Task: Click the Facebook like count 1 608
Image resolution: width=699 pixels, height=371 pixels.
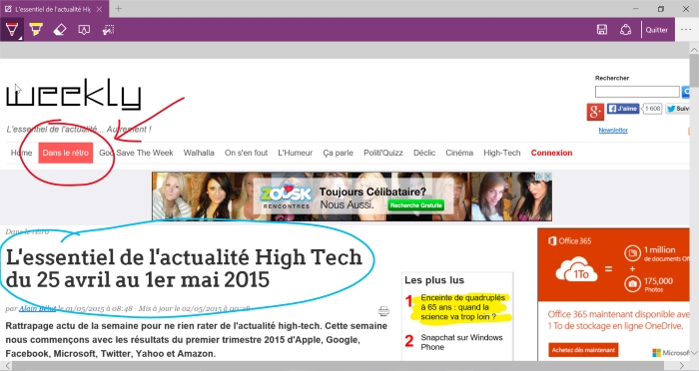Action: coord(652,109)
